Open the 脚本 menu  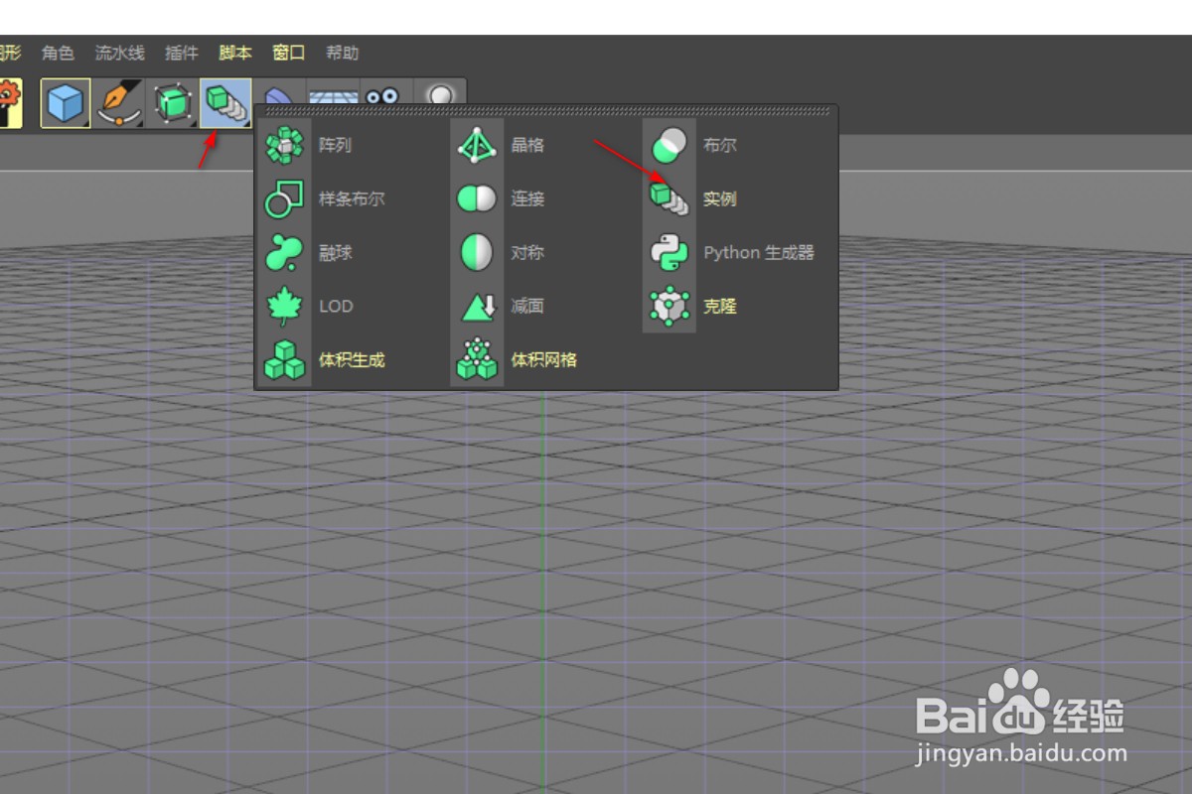(x=235, y=53)
